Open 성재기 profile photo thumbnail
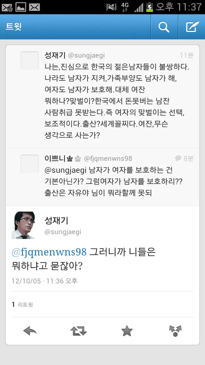 pos(23,225)
